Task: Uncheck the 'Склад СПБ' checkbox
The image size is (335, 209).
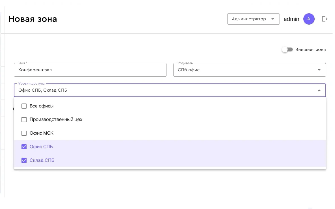Action: click(x=24, y=160)
